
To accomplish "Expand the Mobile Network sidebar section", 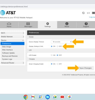I will tap(12, 37).
